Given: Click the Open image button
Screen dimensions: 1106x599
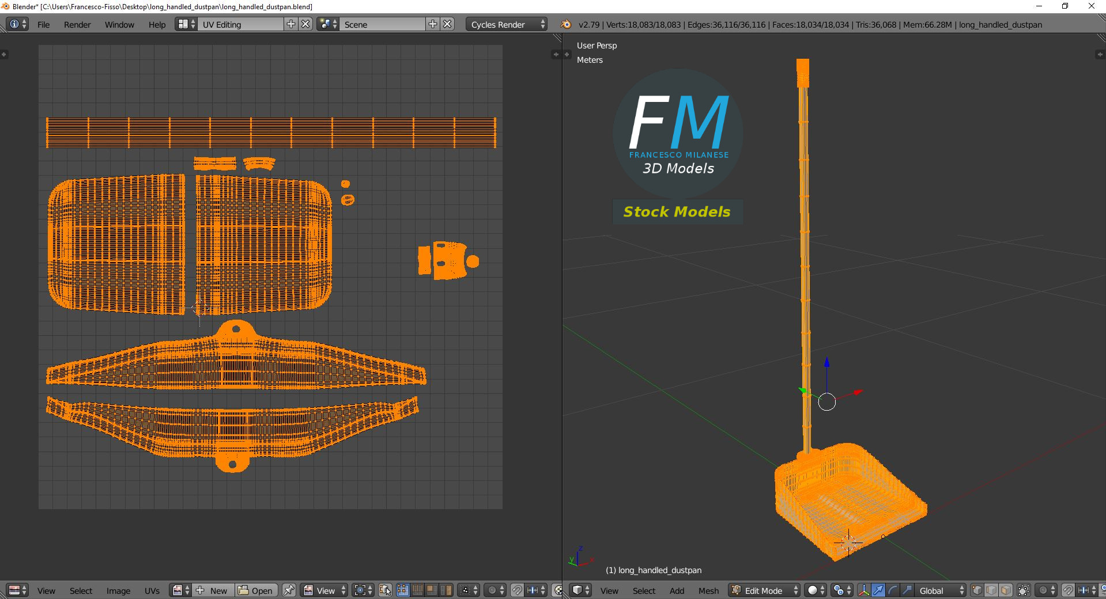Looking at the screenshot, I should pos(256,590).
